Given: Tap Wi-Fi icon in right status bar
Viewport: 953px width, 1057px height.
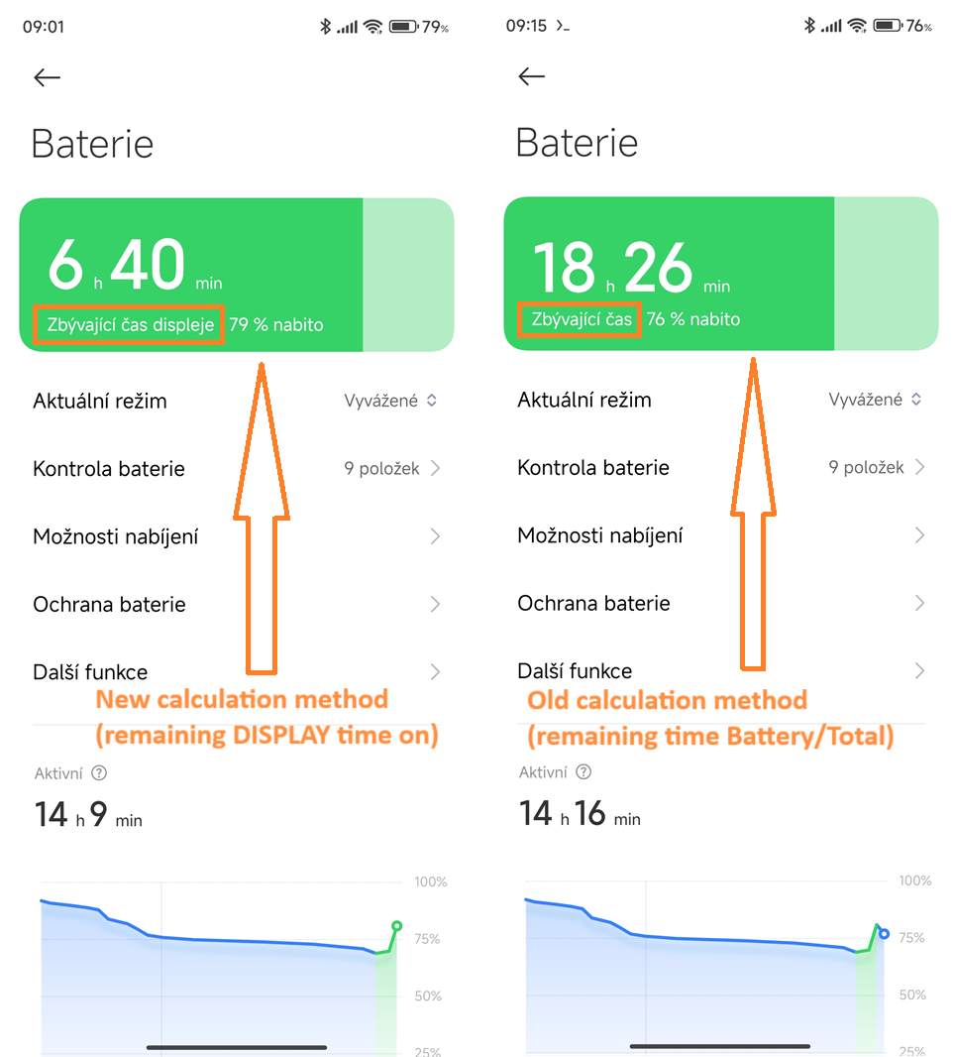Looking at the screenshot, I should 857,26.
